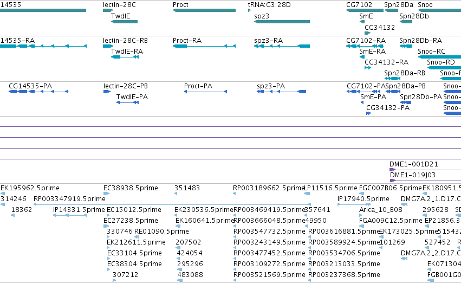The image size is (461, 283).
Task: Click the Spn28Db-PA protein label
Action: tap(421, 97)
